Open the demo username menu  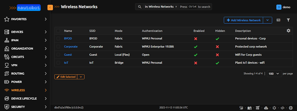tap(287, 7)
